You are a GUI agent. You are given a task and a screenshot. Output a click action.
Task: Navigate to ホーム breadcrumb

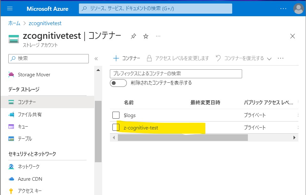point(14,23)
